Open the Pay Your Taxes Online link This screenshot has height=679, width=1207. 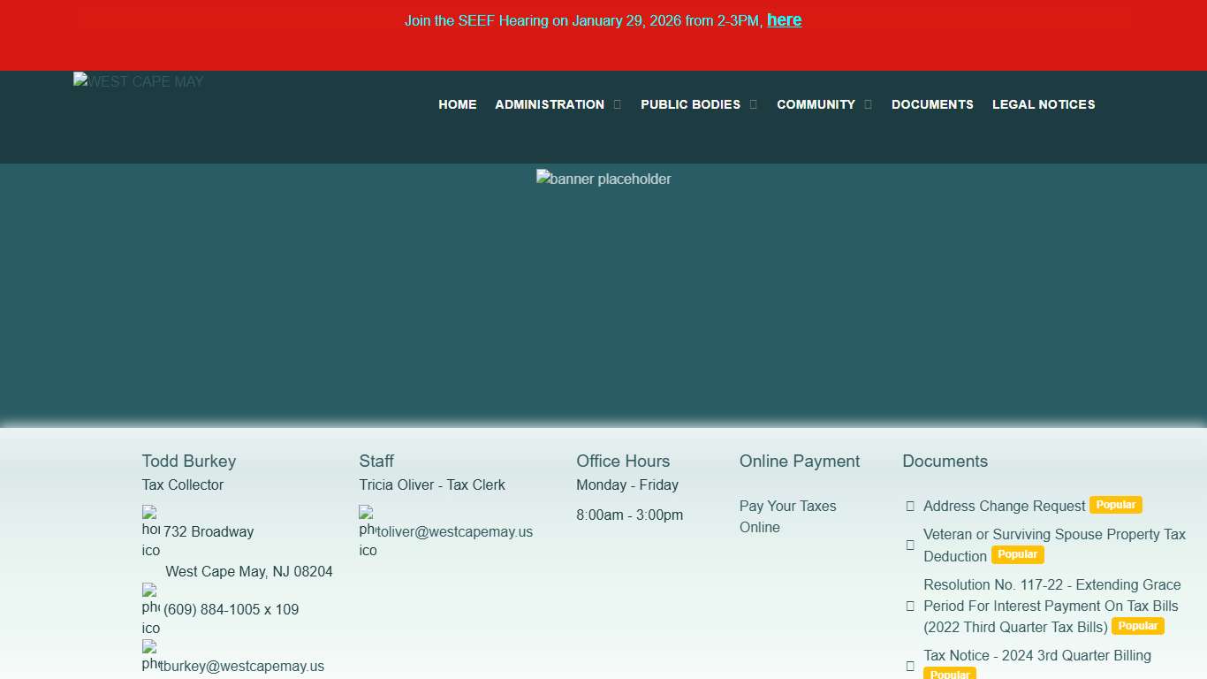[x=787, y=516]
